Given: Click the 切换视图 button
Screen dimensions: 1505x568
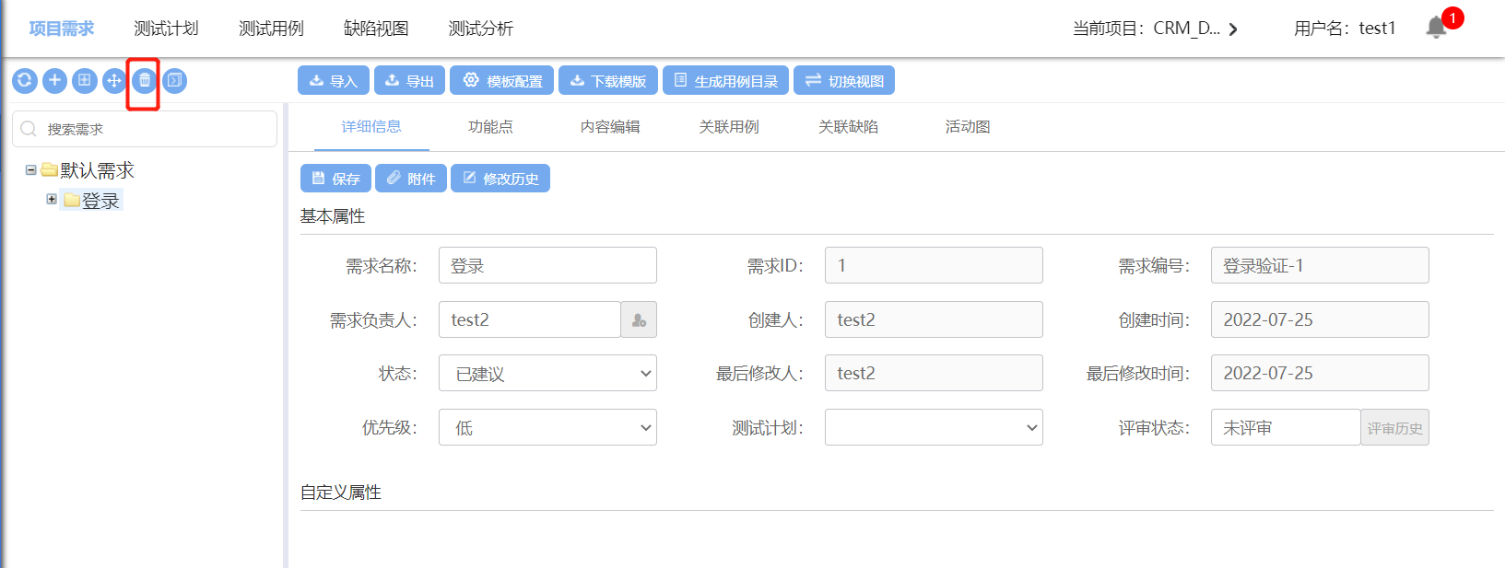Looking at the screenshot, I should click(x=843, y=81).
